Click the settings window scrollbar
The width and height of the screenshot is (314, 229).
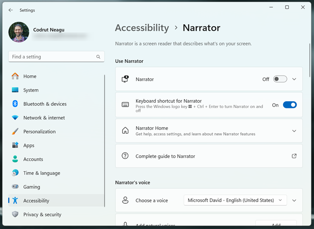tap(310, 60)
